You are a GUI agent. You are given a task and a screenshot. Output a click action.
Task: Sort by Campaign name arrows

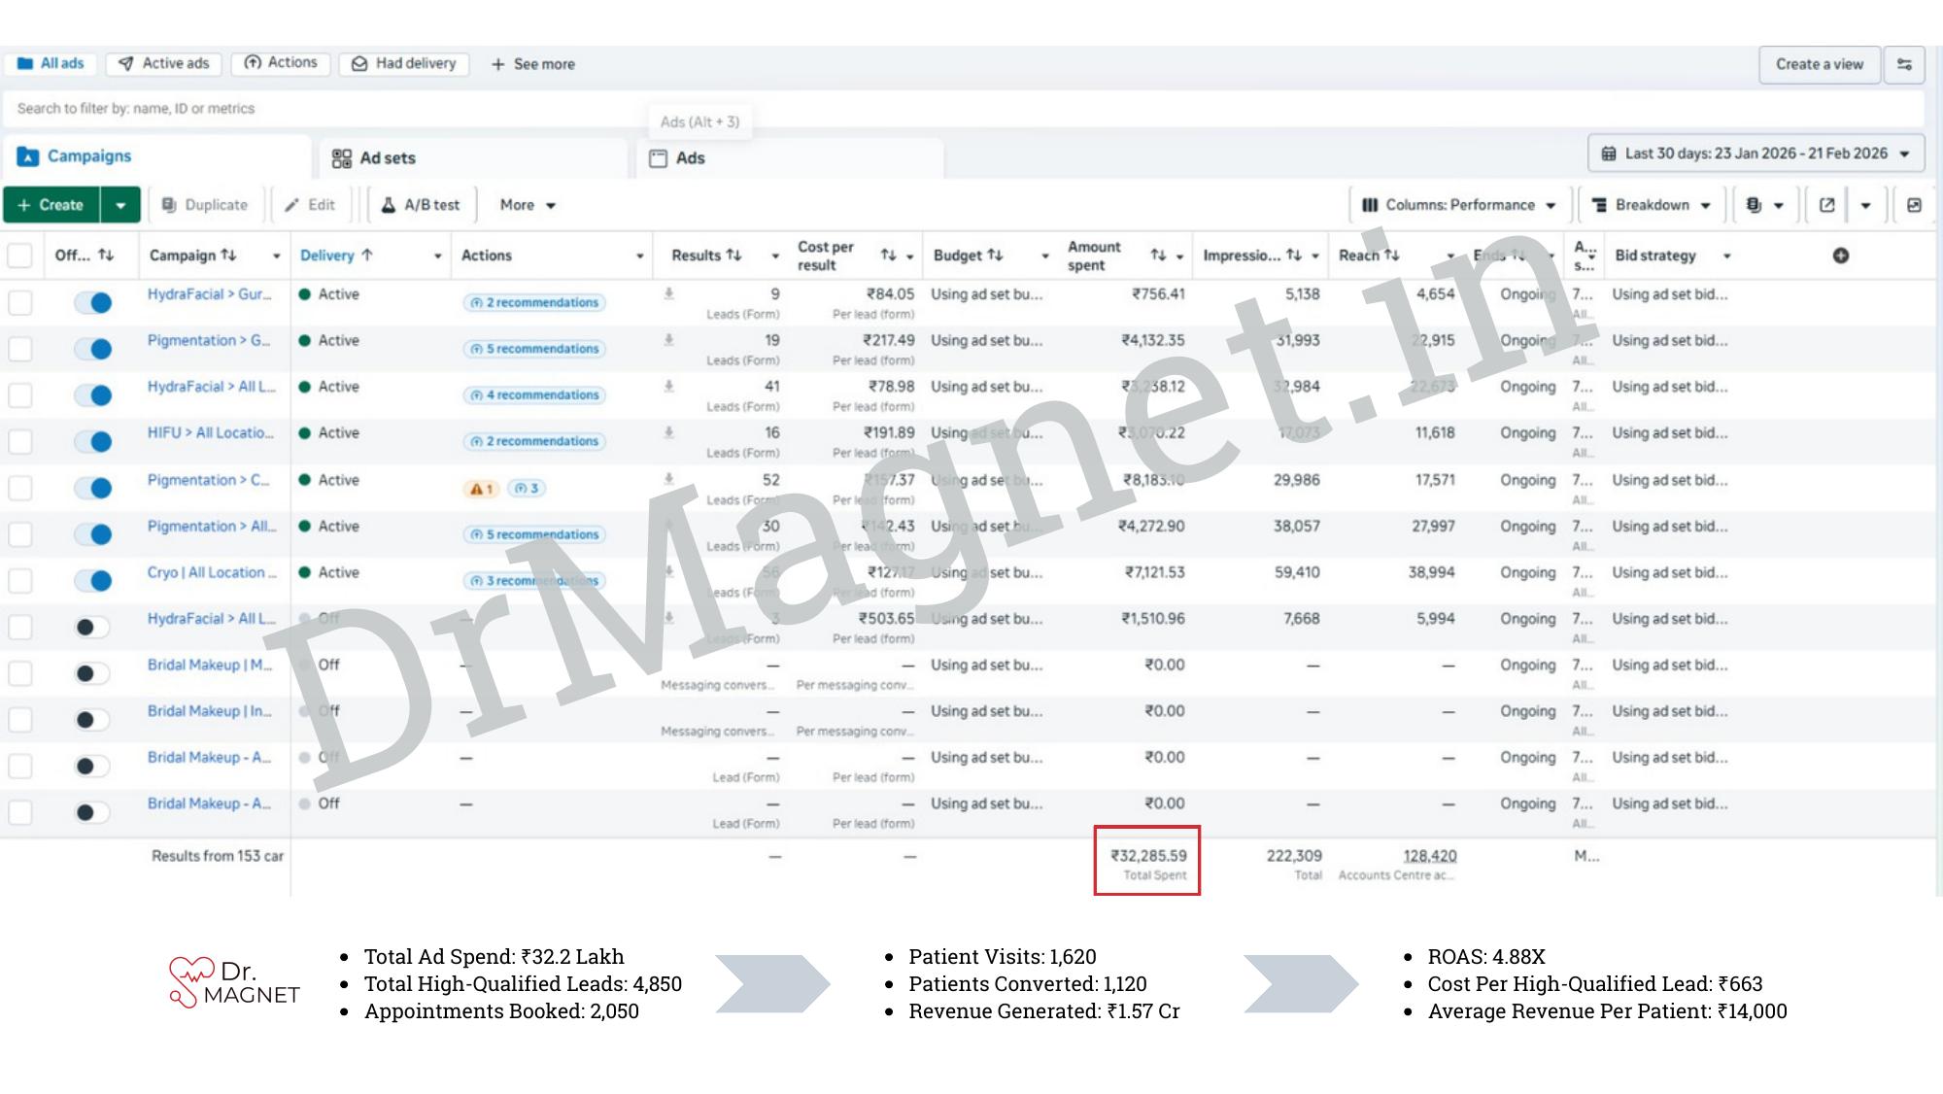click(x=228, y=256)
